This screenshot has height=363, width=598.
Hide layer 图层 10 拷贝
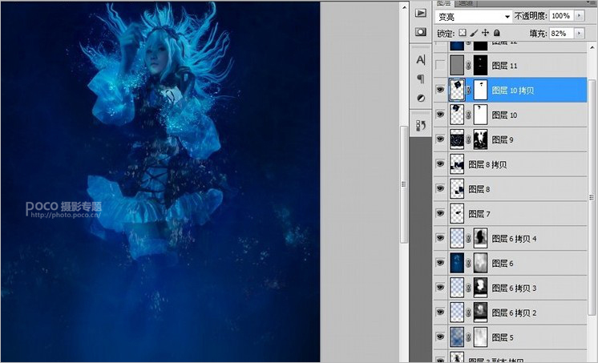pos(440,90)
